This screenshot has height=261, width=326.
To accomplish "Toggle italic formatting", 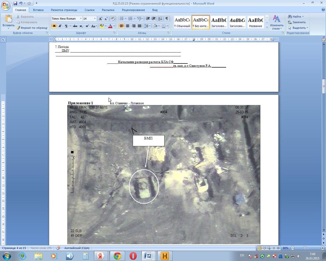I will click(x=60, y=26).
